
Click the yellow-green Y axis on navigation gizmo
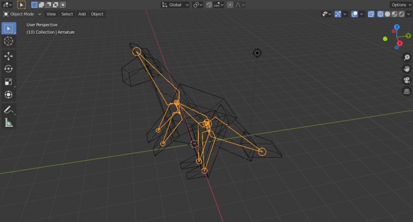coord(408,35)
